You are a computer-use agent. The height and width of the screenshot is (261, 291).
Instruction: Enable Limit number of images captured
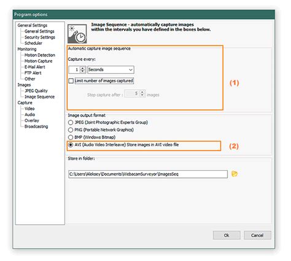(x=71, y=81)
